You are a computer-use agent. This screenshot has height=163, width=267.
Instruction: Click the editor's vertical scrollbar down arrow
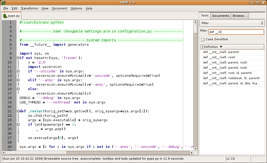coord(195,148)
